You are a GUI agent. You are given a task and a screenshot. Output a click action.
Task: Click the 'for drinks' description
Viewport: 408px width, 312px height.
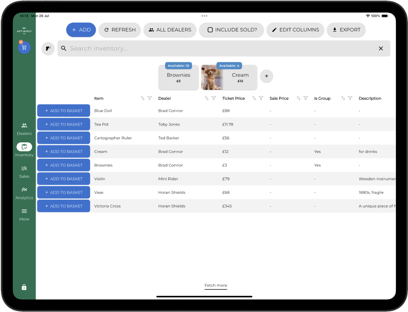[368, 152]
